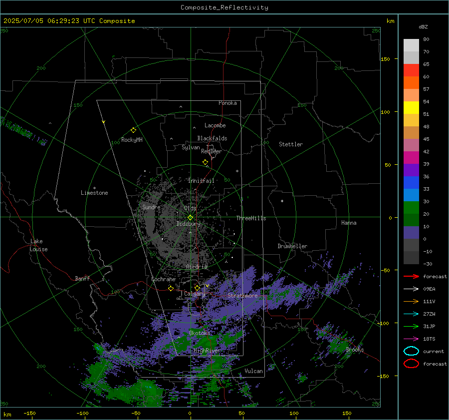Click the HighRiver label
449x420 pixels.
(207, 351)
